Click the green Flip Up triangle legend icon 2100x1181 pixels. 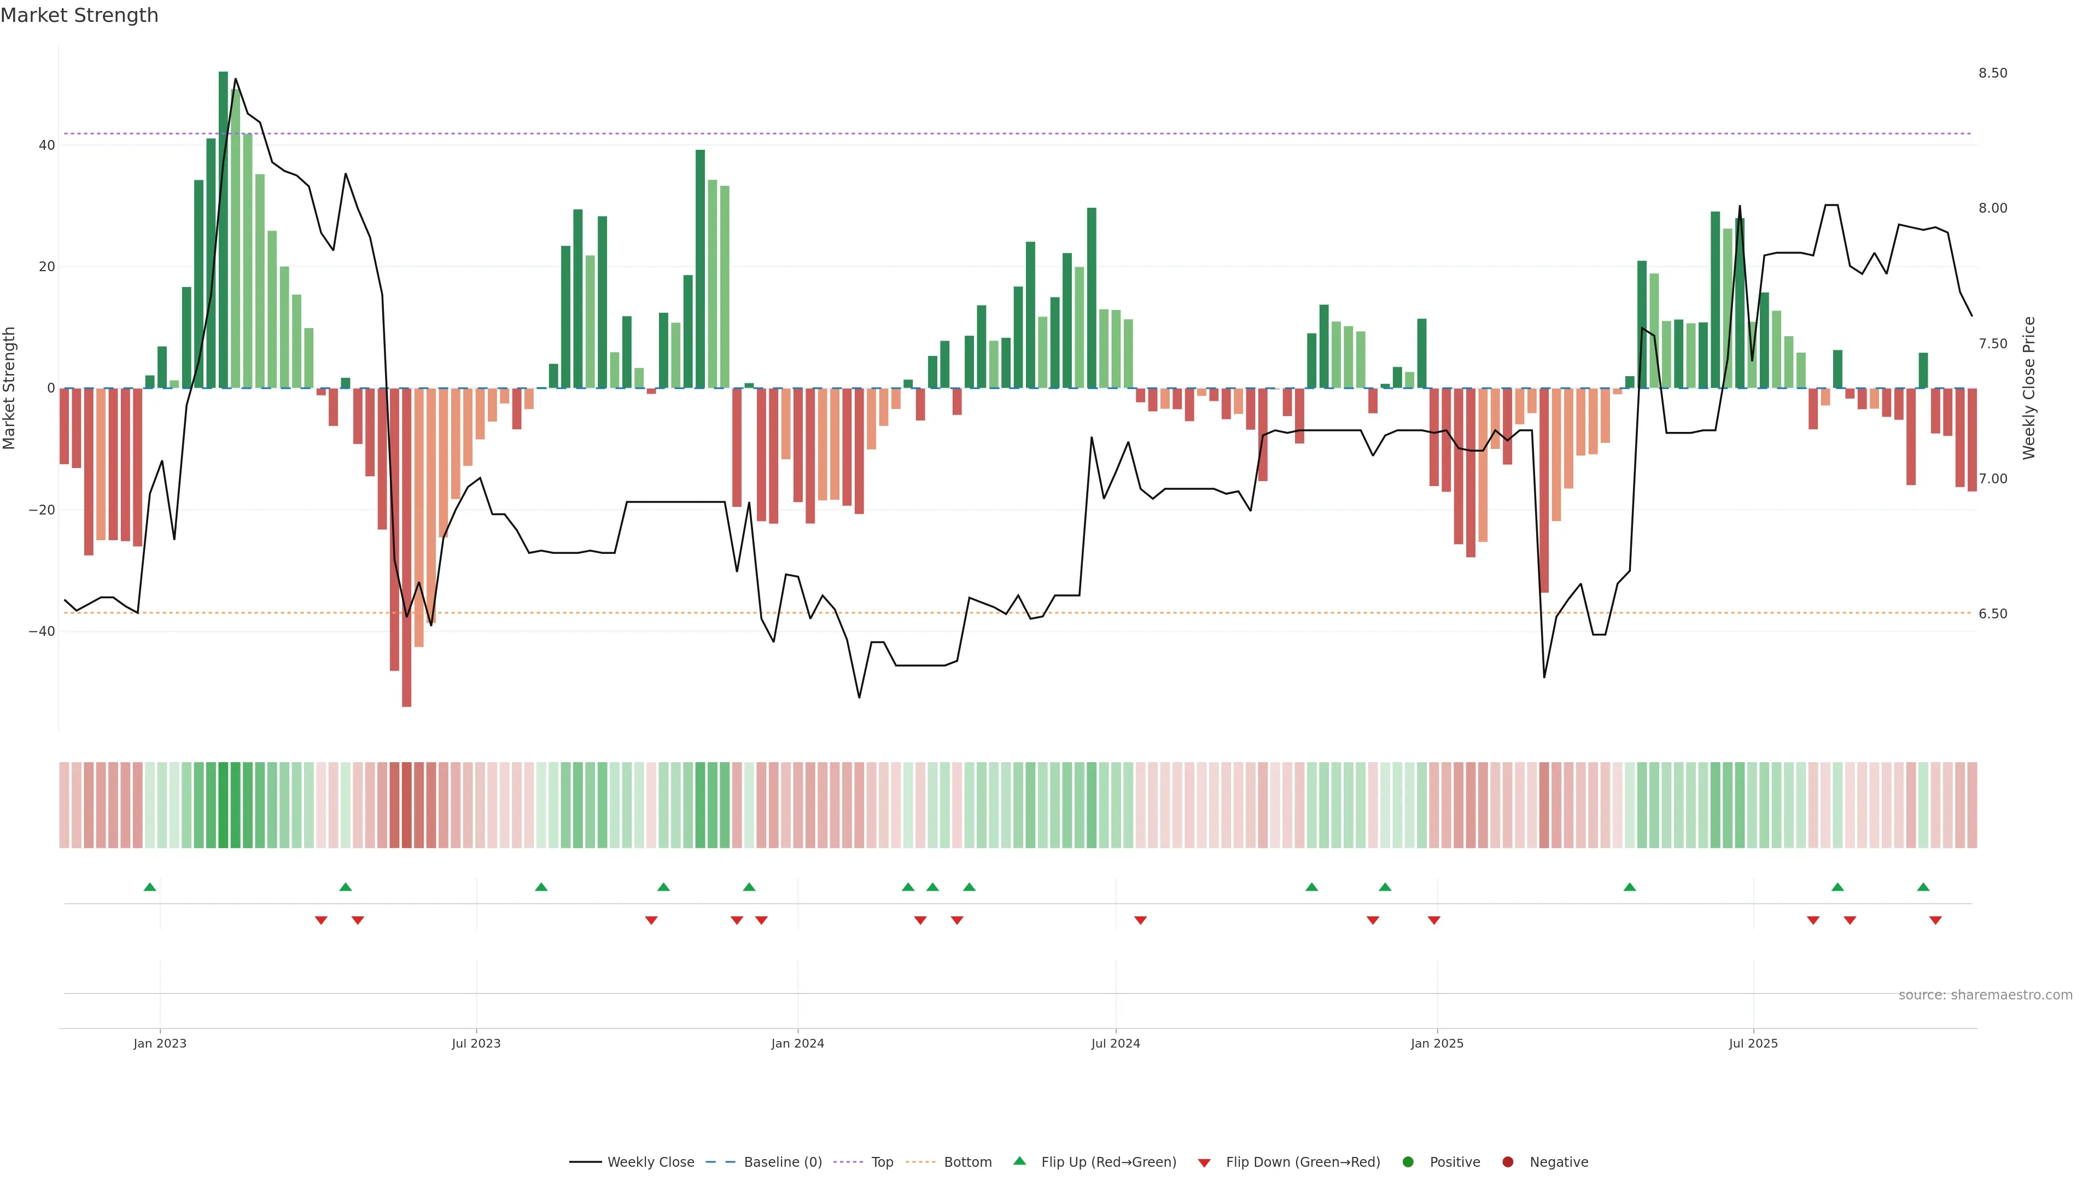click(1019, 1161)
